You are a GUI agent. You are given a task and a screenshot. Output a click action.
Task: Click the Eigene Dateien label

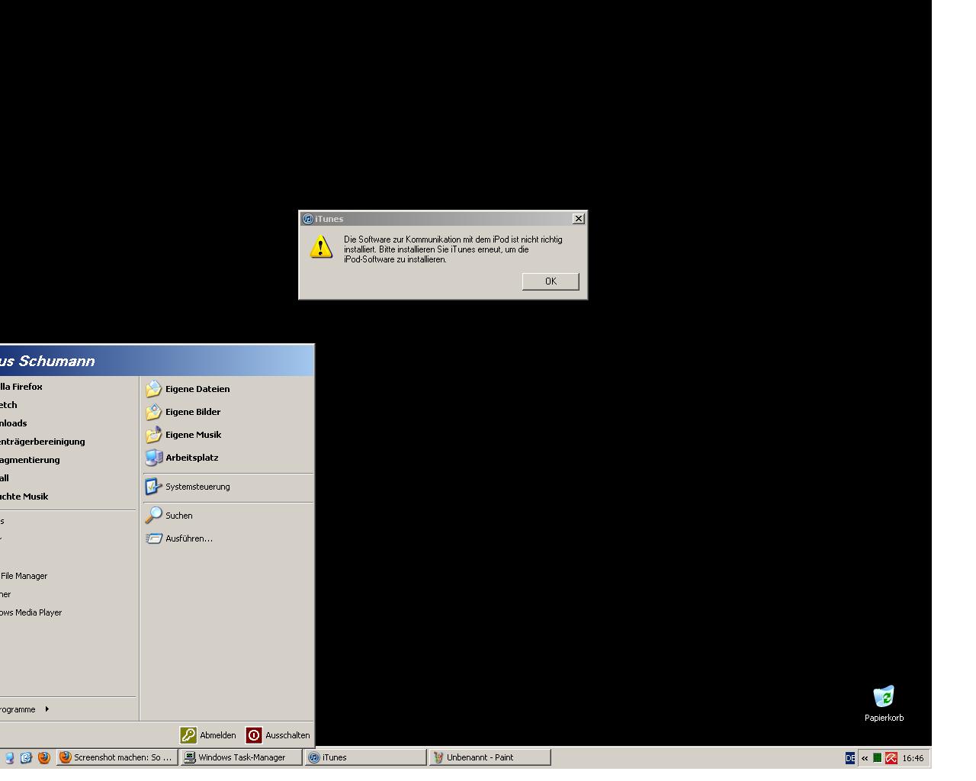(x=197, y=389)
